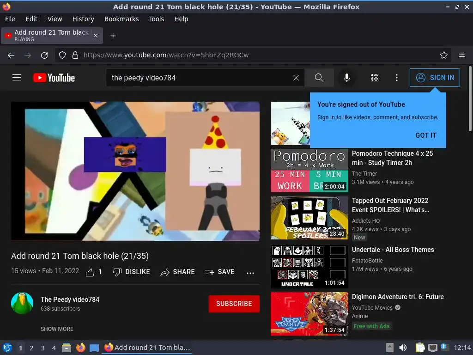
Task: Switch to workspace 4
Action: [x=54, y=348]
